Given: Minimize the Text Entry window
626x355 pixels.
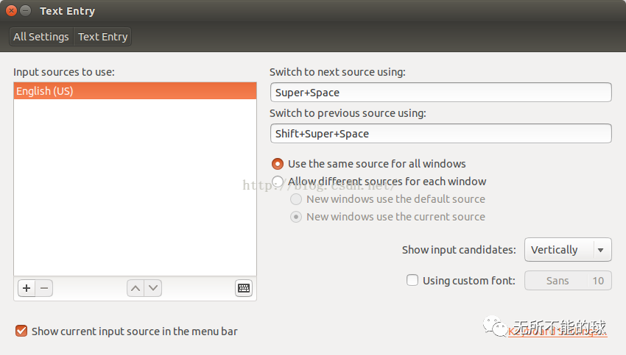Looking at the screenshot, I should 26,11.
